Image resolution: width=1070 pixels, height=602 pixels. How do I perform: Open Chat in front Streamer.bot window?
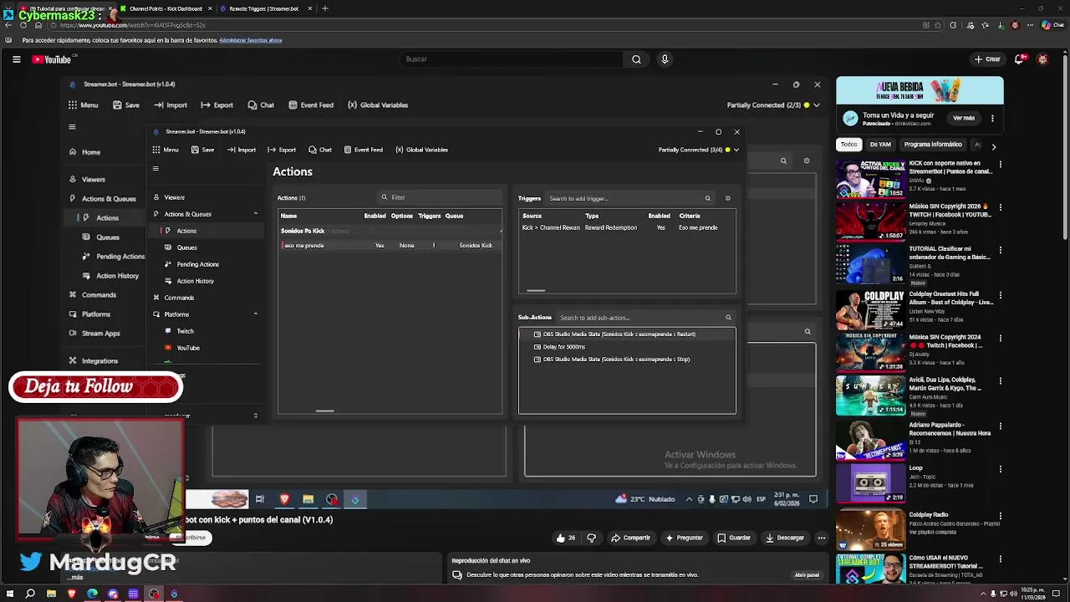tap(320, 150)
